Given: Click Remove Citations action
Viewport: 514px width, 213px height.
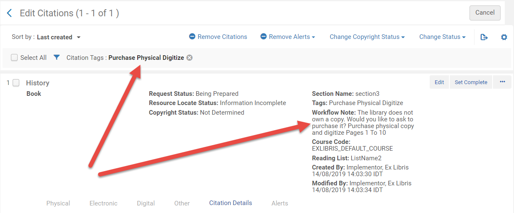Looking at the screenshot, I should pos(218,37).
